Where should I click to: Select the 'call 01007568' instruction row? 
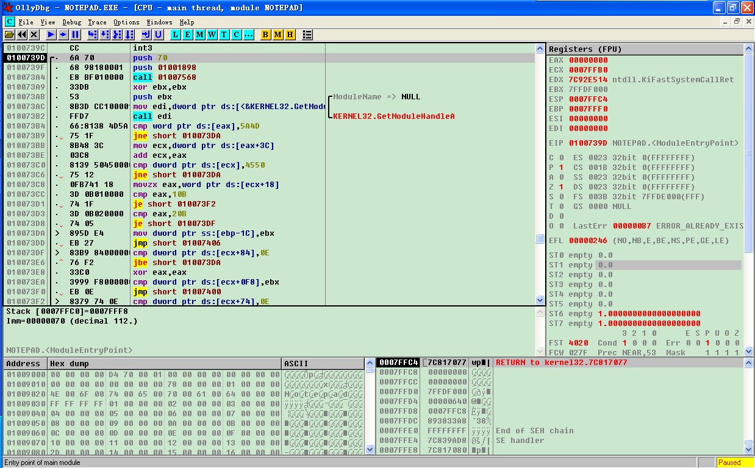click(x=270, y=77)
